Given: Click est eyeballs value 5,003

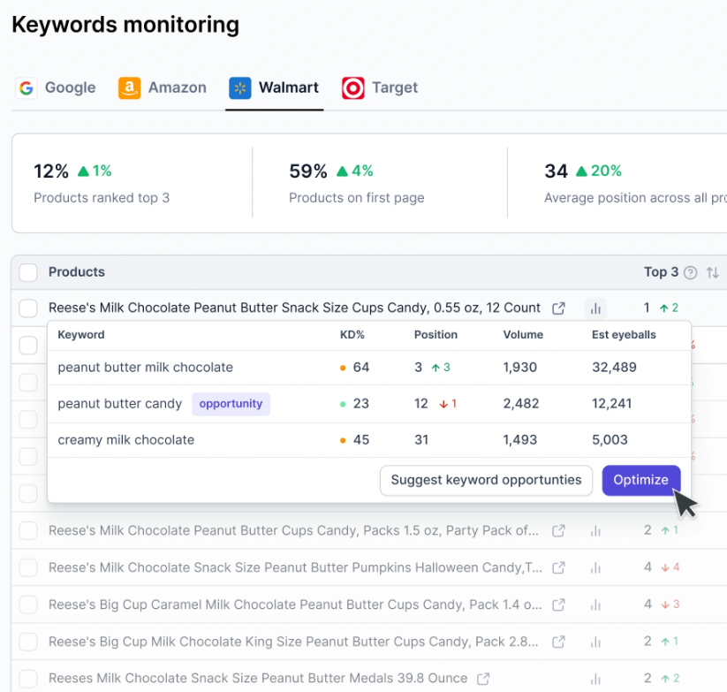Looking at the screenshot, I should (610, 440).
